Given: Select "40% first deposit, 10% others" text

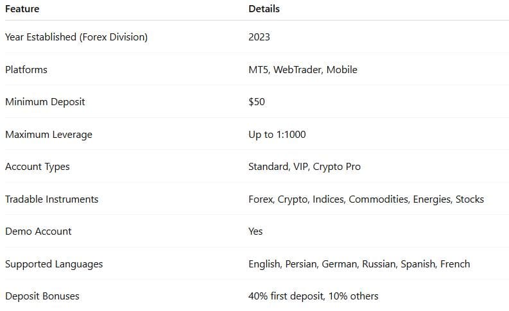Looking at the screenshot, I should (313, 296).
